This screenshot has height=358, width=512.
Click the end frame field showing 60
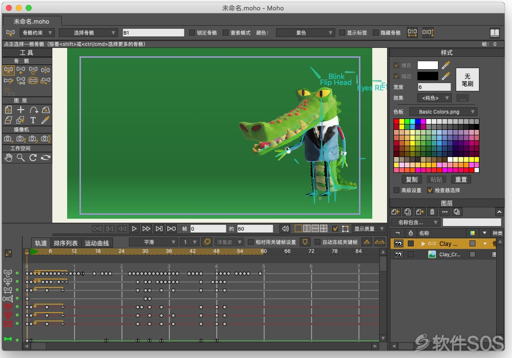(x=255, y=229)
